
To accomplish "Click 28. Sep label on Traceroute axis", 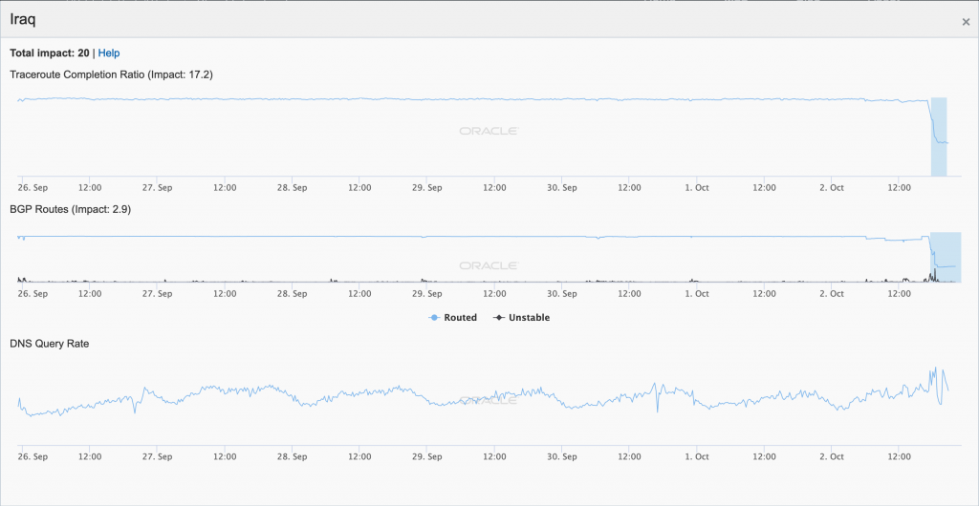I will point(293,188).
